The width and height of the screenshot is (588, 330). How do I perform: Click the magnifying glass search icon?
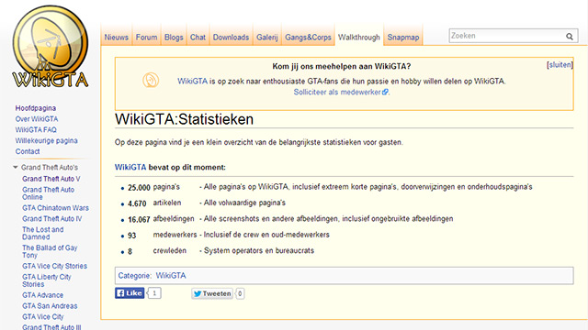coord(570,37)
